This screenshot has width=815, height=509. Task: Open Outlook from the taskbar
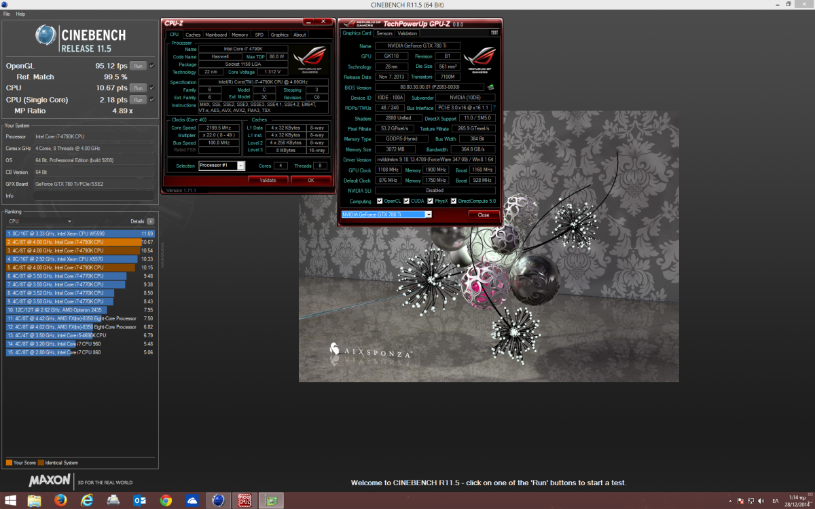140,500
